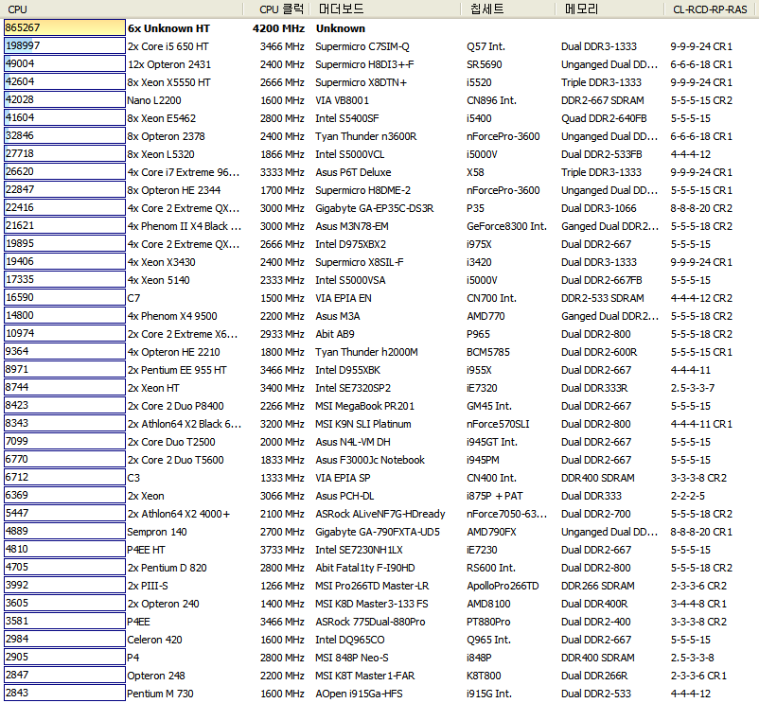Image resolution: width=759 pixels, height=703 pixels.
Task: Click the ASRock 775Dual-880Pro motherboard cell
Action: pyautogui.click(x=370, y=622)
